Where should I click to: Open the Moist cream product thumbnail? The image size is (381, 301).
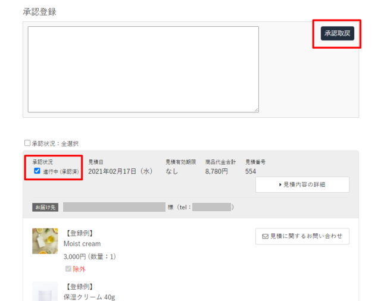pos(45,241)
